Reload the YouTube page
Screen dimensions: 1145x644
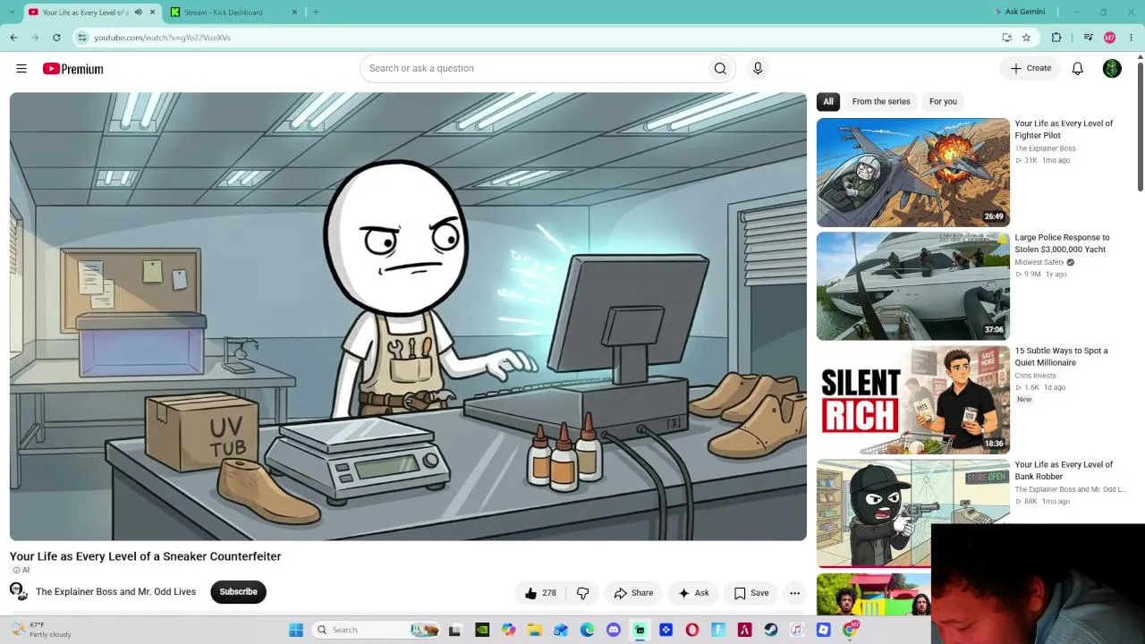coord(56,38)
